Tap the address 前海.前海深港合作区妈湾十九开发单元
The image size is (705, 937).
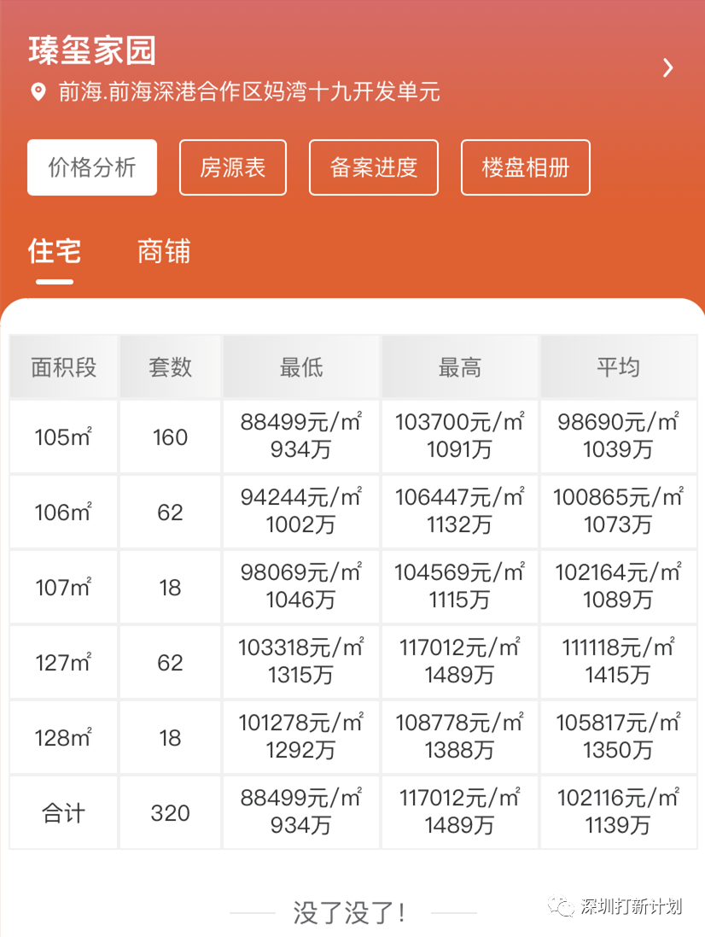tap(249, 92)
